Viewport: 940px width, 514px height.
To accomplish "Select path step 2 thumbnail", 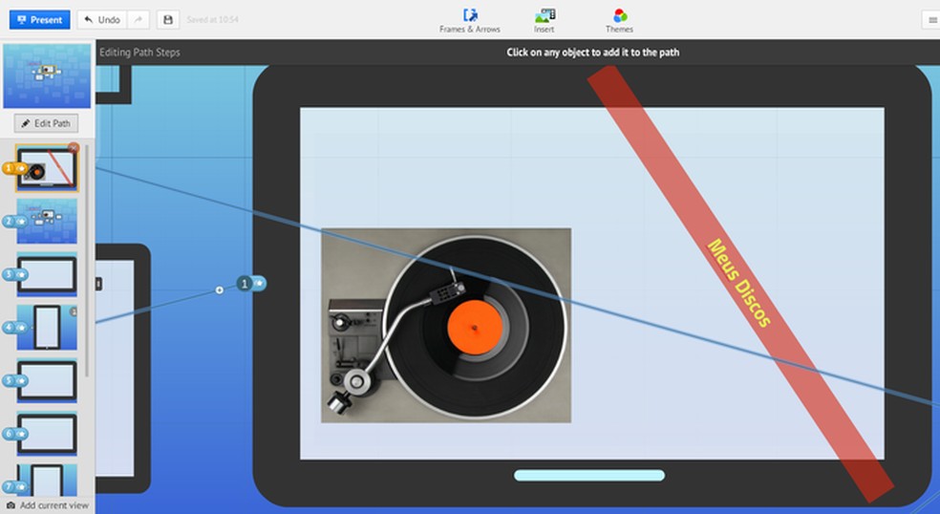I will 48,221.
